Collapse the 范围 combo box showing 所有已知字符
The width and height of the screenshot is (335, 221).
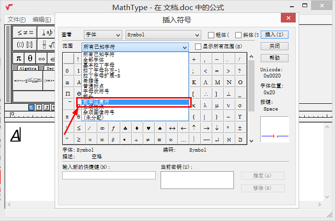pyautogui.click(x=135, y=47)
